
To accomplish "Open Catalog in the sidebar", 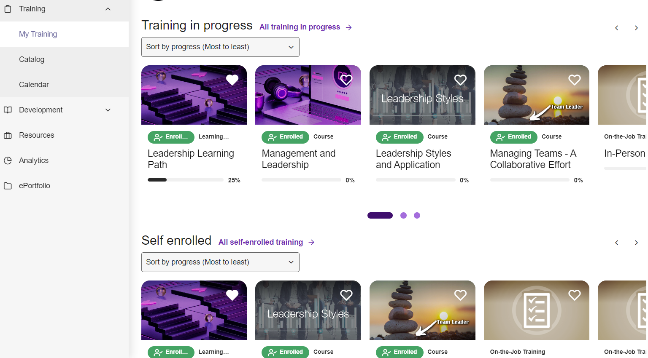I will [32, 59].
